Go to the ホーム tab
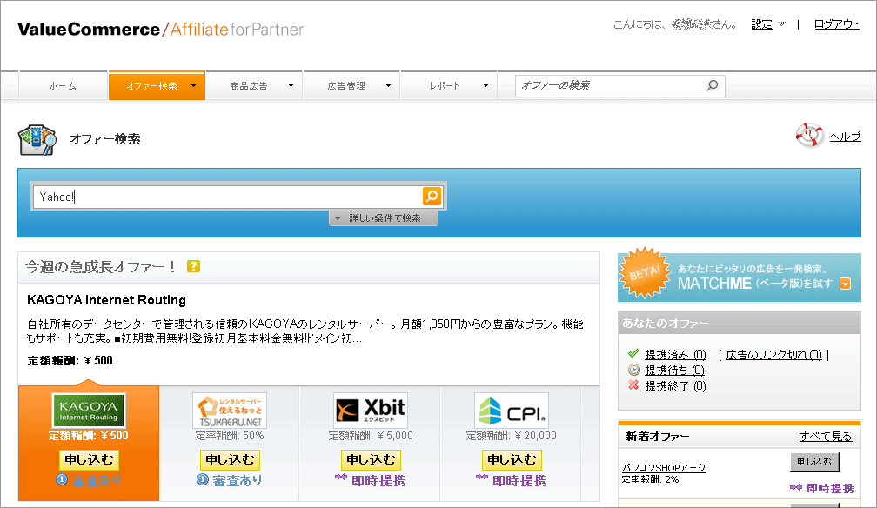 click(64, 85)
